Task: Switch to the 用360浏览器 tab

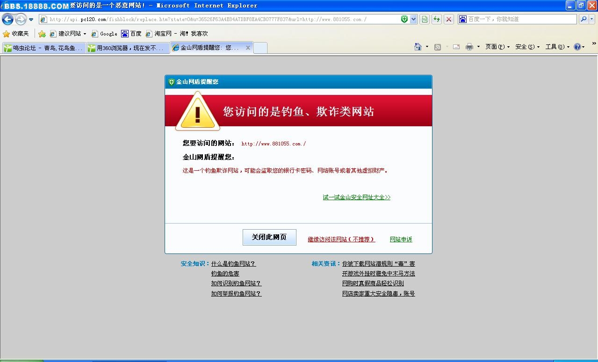Action: point(128,48)
